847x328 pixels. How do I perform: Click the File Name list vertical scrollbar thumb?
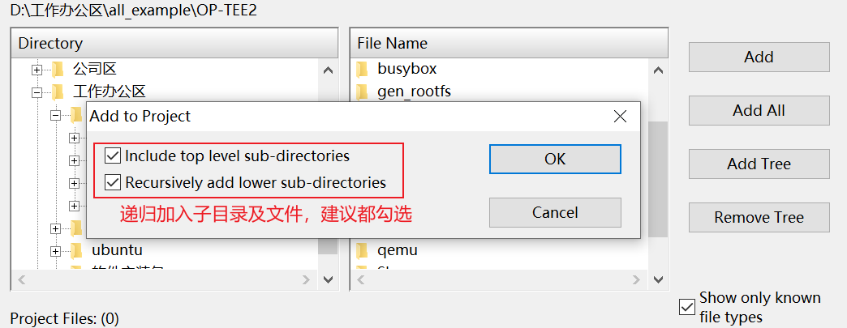pyautogui.click(x=658, y=179)
